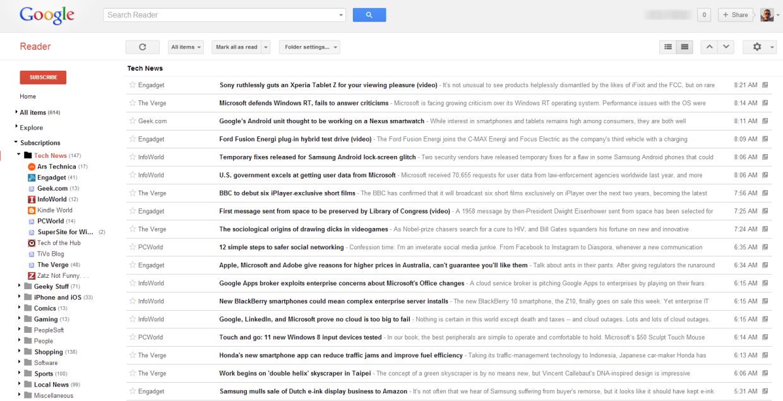Open original for Sony Xperia Tablet Z article
The image size is (783, 401).
point(765,85)
